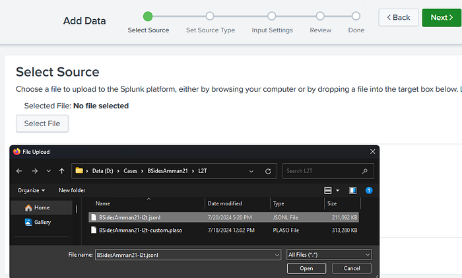The width and height of the screenshot is (462, 278).
Task: Toggle the preview pane
Action: 352,190
